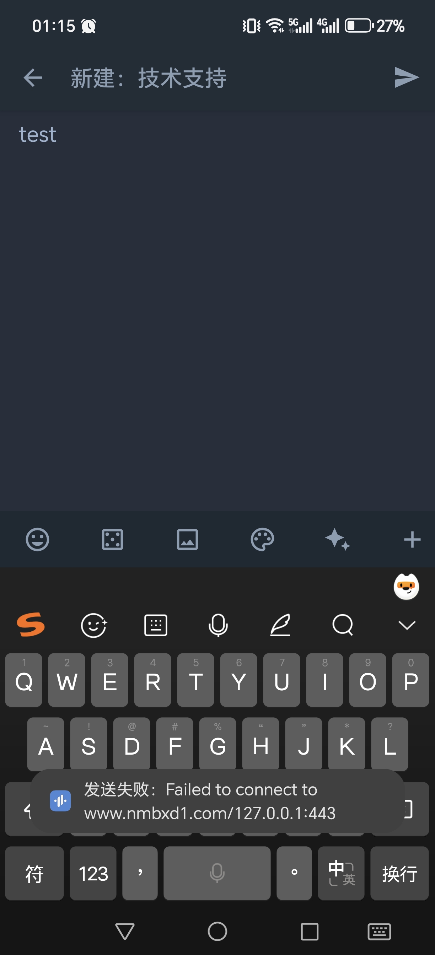This screenshot has height=955, width=435.
Task: Focus the message text field containing test
Action: (217, 312)
